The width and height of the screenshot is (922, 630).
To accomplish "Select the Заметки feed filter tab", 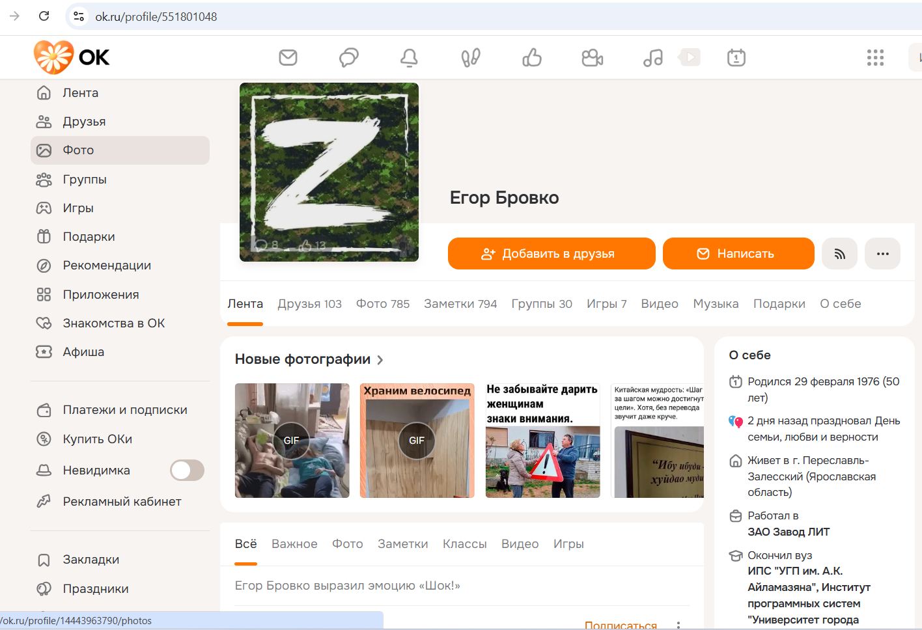I will point(403,543).
